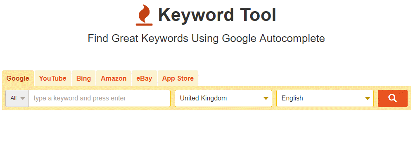Click the orange flame logo icon
Viewport: 413px width, 149px height.
coord(144,15)
